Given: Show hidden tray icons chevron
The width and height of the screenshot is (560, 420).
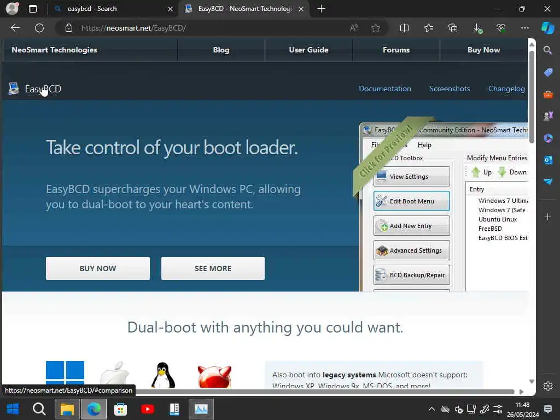Looking at the screenshot, I should (x=432, y=409).
